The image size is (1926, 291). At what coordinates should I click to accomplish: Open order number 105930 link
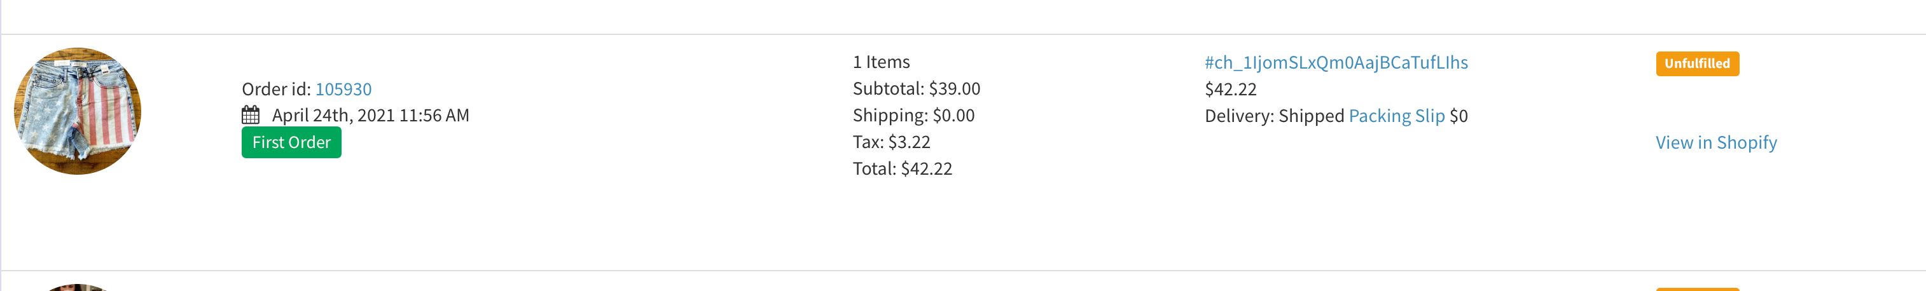pyautogui.click(x=343, y=89)
